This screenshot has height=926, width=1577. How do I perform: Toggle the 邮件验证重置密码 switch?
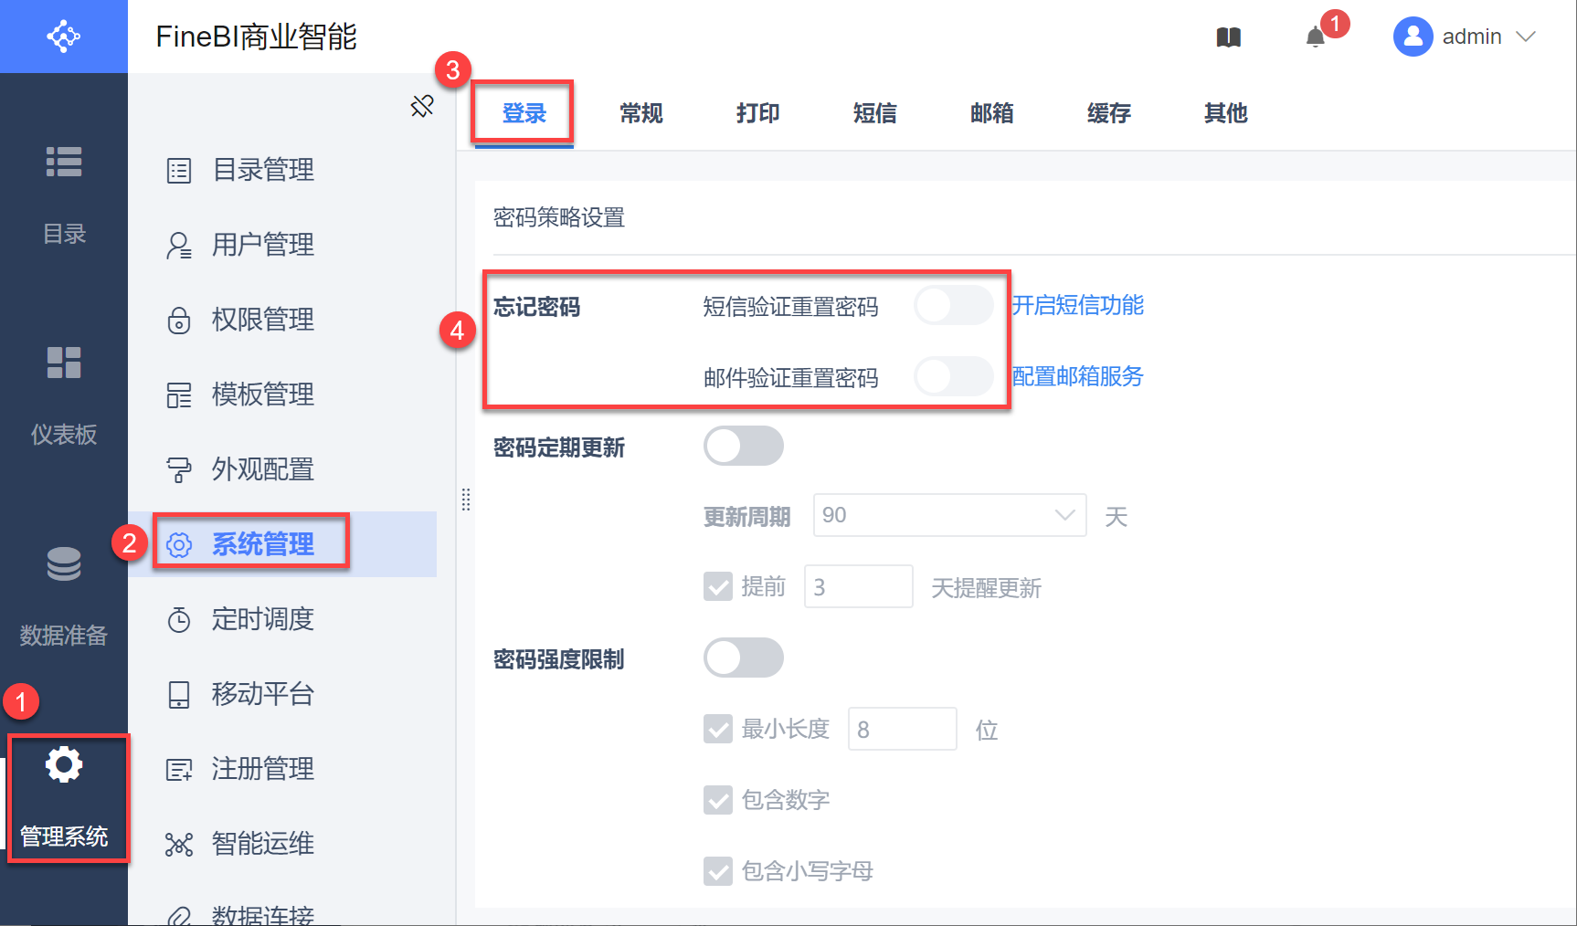click(953, 376)
